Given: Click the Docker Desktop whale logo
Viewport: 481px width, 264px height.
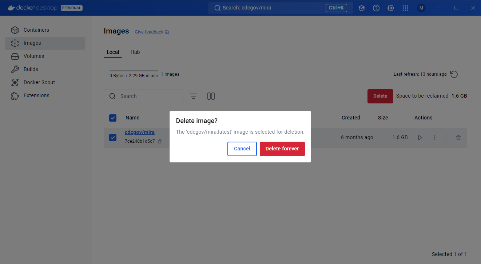Looking at the screenshot, I should (x=11, y=8).
